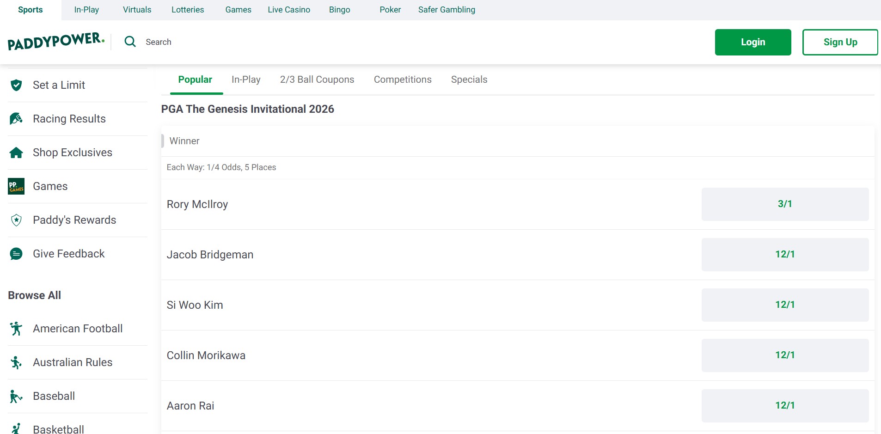Open the 2/3 Ball Coupons tab
881x434 pixels.
click(317, 79)
